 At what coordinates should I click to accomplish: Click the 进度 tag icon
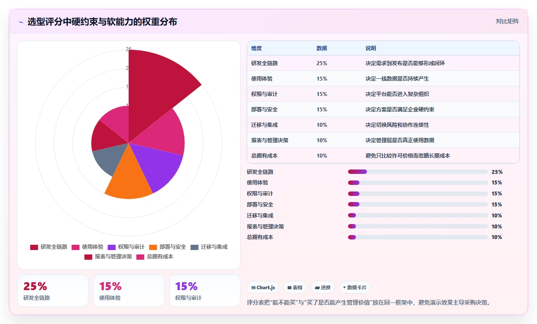click(x=317, y=287)
